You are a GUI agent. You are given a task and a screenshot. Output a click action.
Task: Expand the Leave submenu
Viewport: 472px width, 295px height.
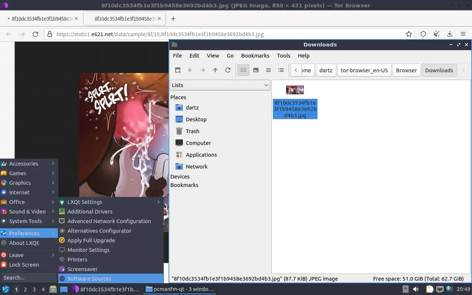tap(29, 255)
